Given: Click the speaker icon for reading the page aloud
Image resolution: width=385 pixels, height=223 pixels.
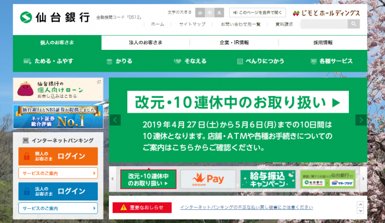Looking at the screenshot, I should [235, 12].
